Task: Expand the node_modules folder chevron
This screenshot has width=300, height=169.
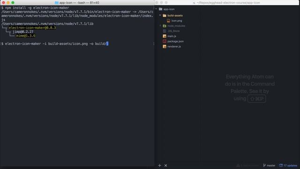Action: click(x=160, y=25)
